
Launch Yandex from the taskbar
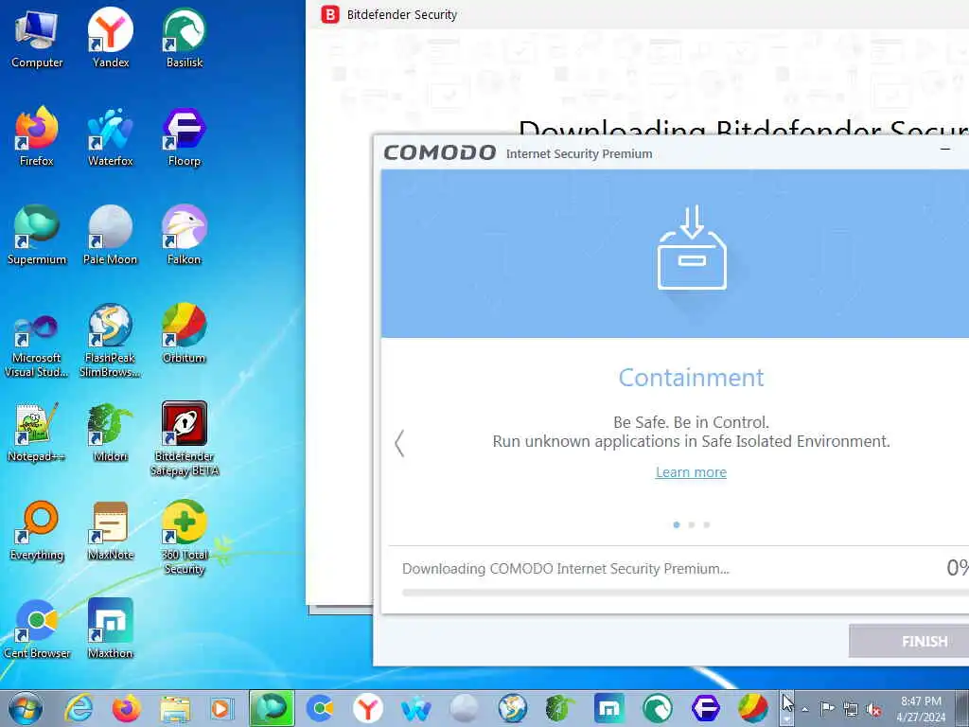[368, 708]
